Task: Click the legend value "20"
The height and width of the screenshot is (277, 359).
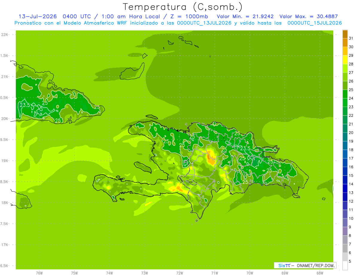Action: 351,133
